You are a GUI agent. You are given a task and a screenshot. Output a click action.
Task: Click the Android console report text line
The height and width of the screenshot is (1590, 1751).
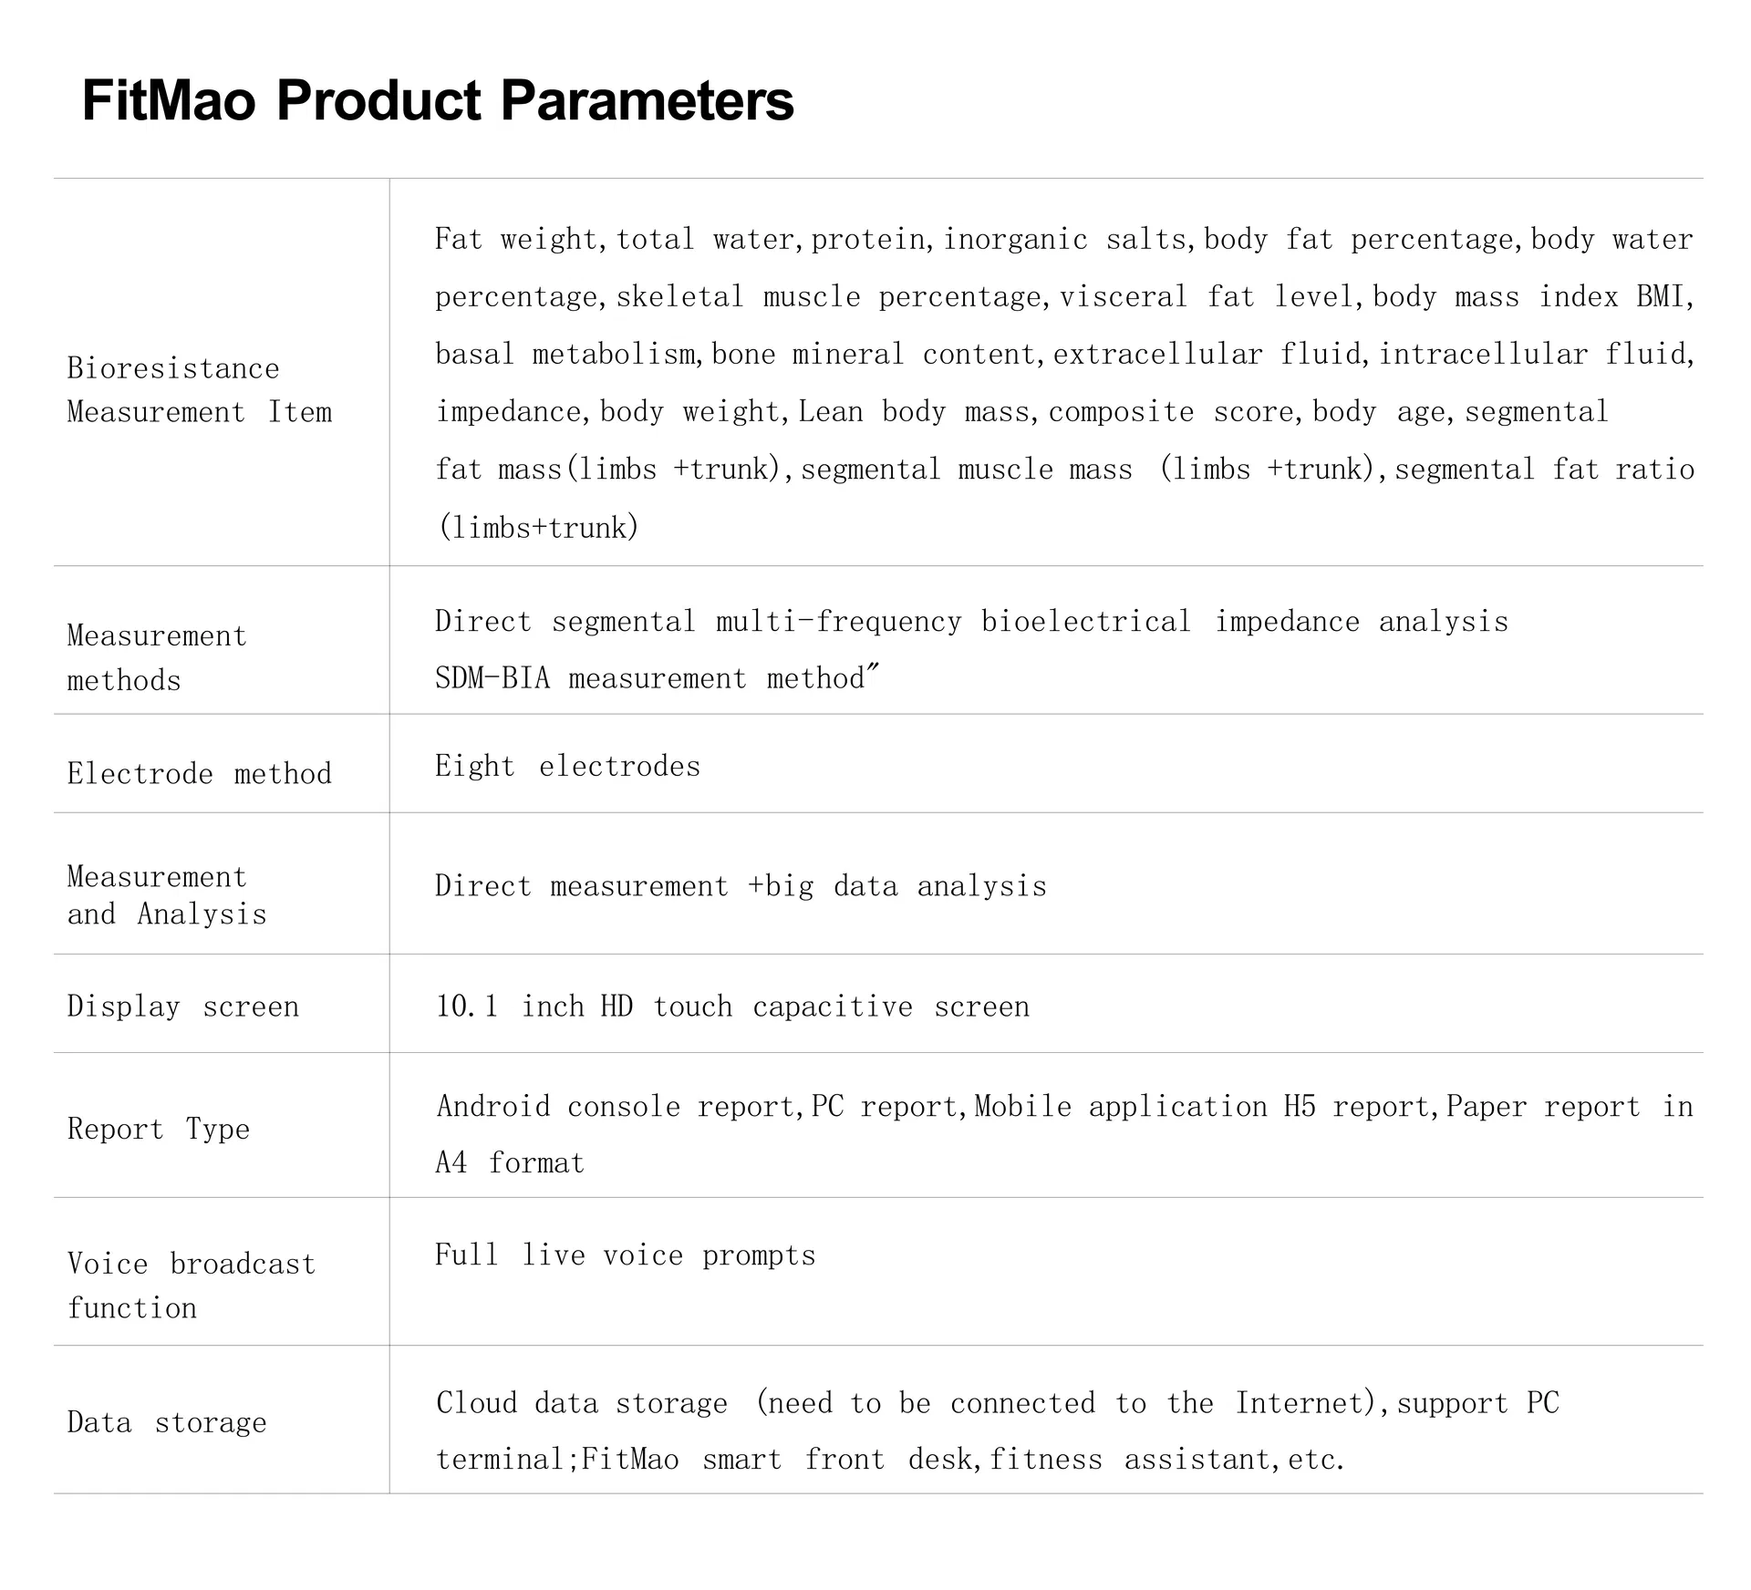pyautogui.click(x=1063, y=1107)
